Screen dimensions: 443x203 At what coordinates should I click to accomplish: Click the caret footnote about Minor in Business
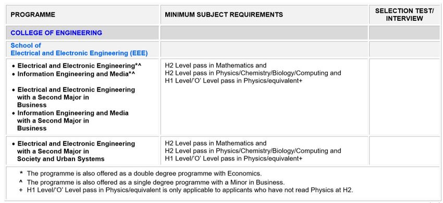(152, 182)
